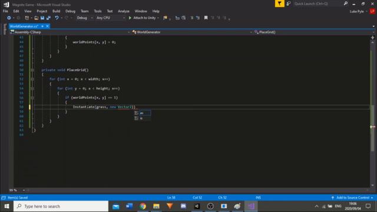Save the current file with disk icon
This screenshot has width=377, height=212.
[42, 18]
